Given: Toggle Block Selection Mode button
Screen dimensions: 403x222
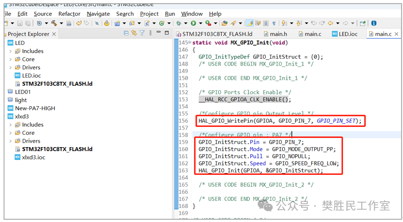Looking at the screenshot, I should click(266, 23).
